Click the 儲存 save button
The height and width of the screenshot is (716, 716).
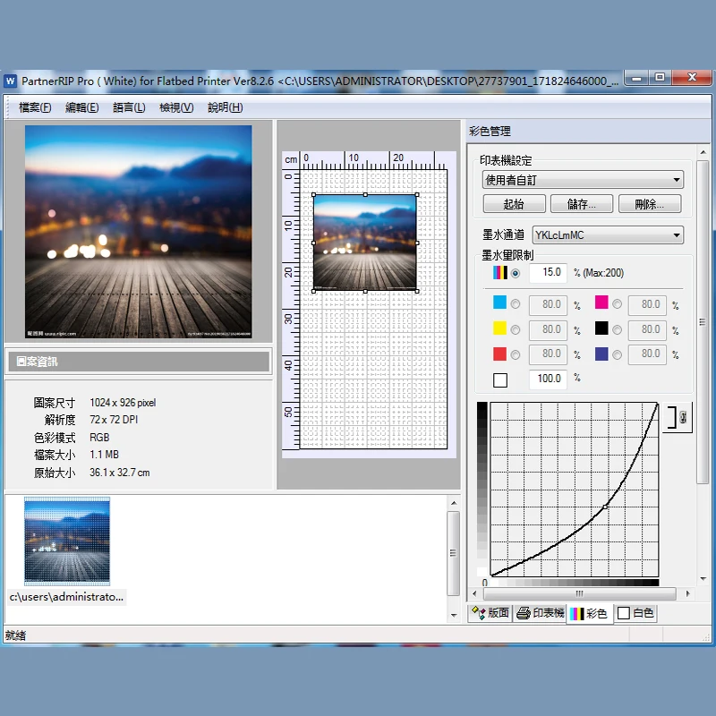click(x=581, y=203)
